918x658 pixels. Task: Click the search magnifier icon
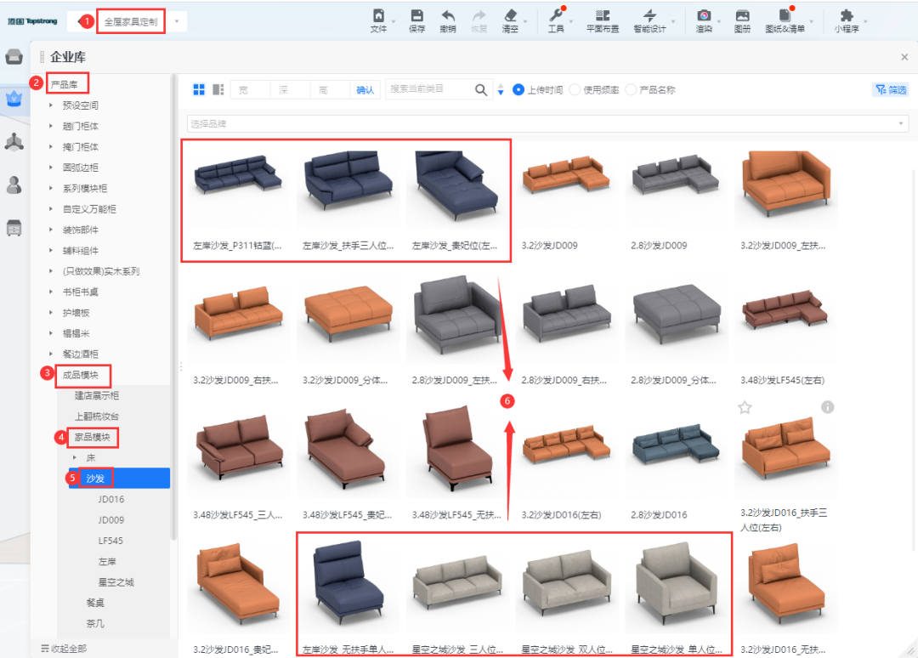coord(481,90)
